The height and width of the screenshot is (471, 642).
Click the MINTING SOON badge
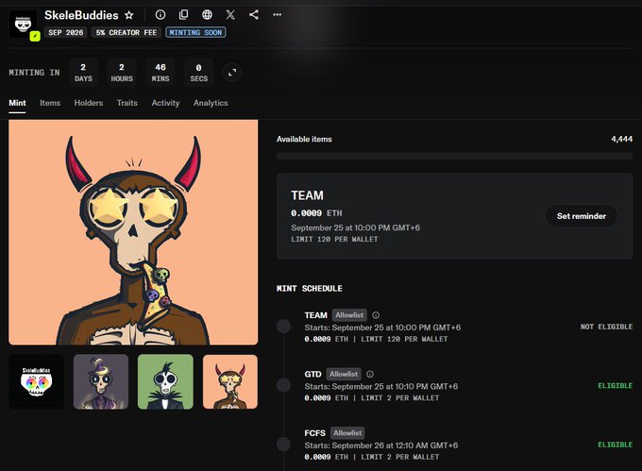tap(195, 32)
